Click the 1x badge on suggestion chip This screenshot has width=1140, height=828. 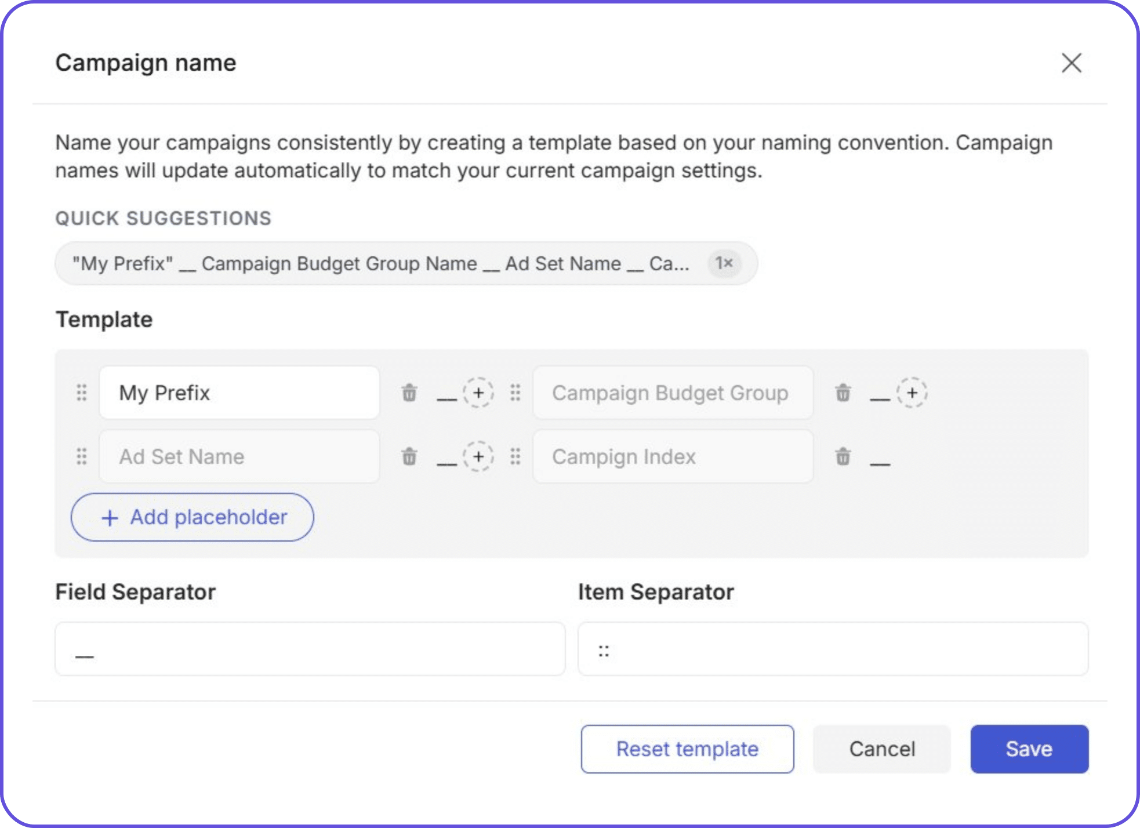click(x=724, y=263)
